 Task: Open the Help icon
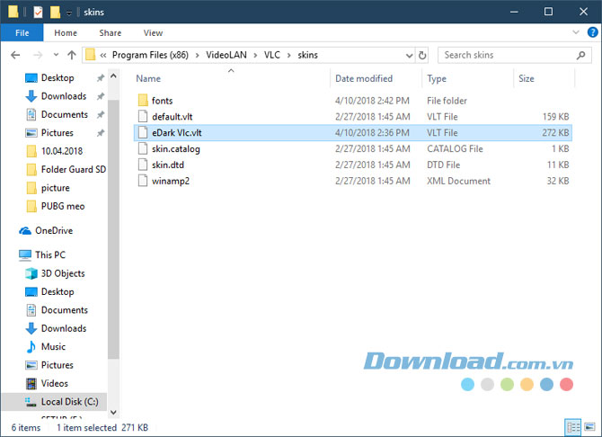[x=592, y=32]
